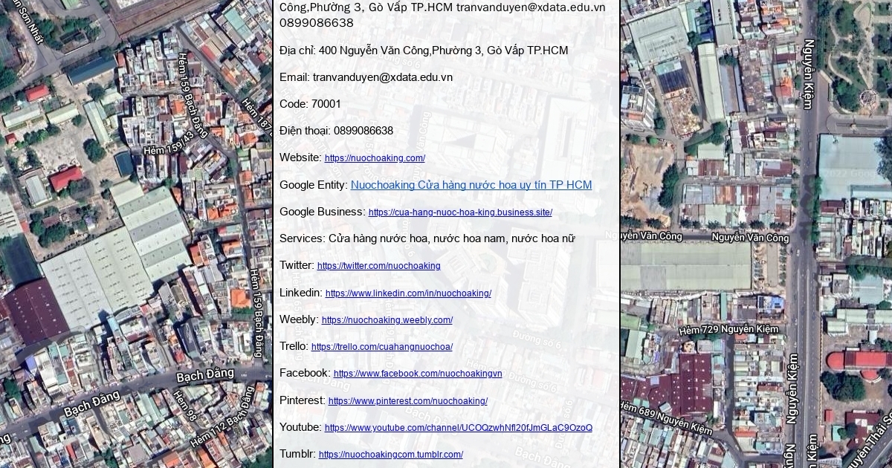Click the Google Entity Nuochoaking link
This screenshot has width=892, height=468.
pos(471,185)
